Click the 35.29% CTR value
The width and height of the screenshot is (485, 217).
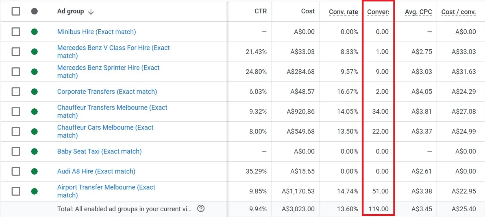(x=256, y=171)
